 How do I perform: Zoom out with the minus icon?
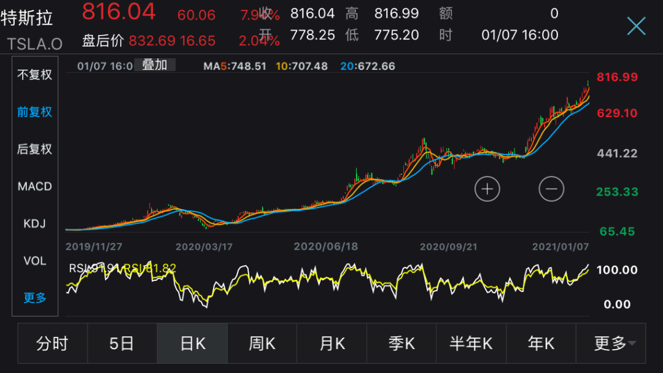pyautogui.click(x=551, y=189)
